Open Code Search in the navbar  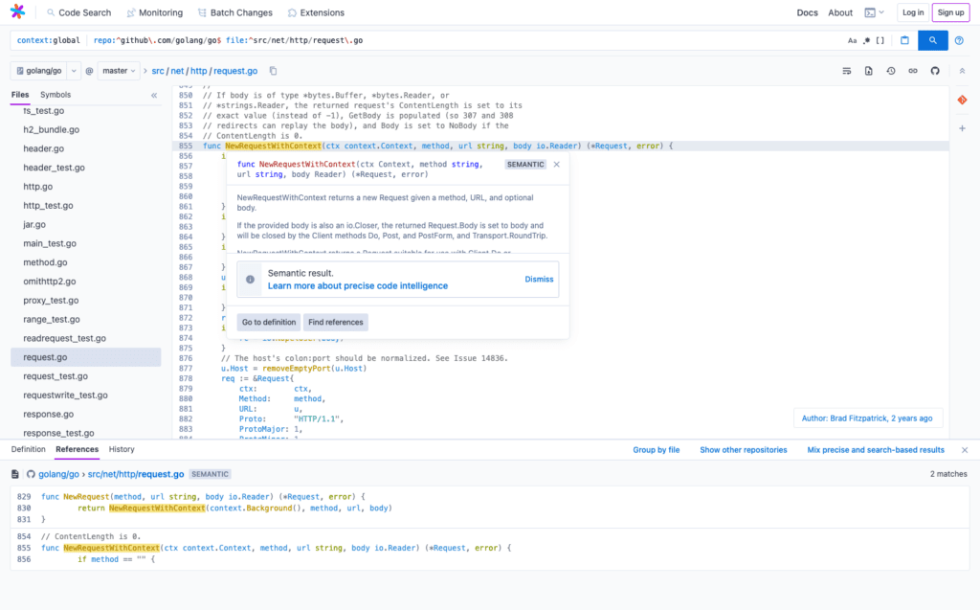[78, 12]
